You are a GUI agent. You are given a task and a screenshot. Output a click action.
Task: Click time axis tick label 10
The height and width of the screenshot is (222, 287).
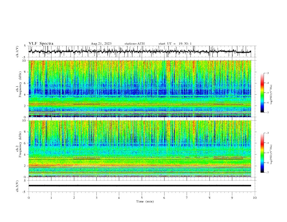[x=255, y=198]
